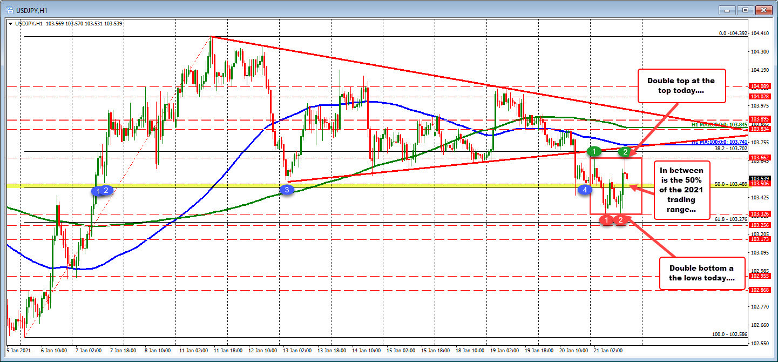This screenshot has width=778, height=362.
Task: Click the green 'H1 MA:200:0:0: 103.845' label
Action: 719,124
